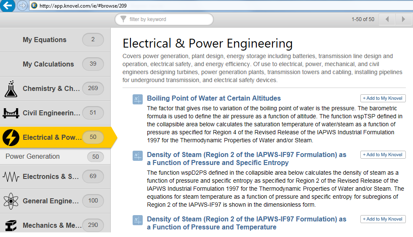
Task: Open General Engine... category
Action: click(x=55, y=201)
